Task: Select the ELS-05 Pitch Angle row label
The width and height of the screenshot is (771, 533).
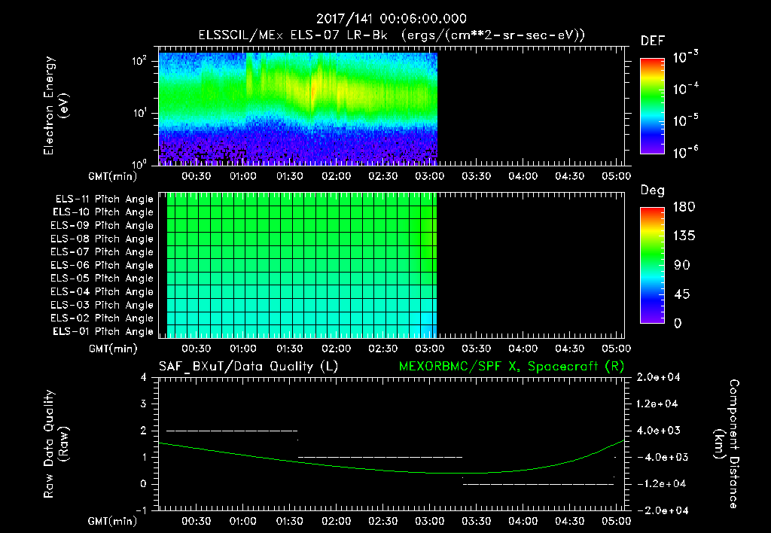Action: tap(102, 279)
